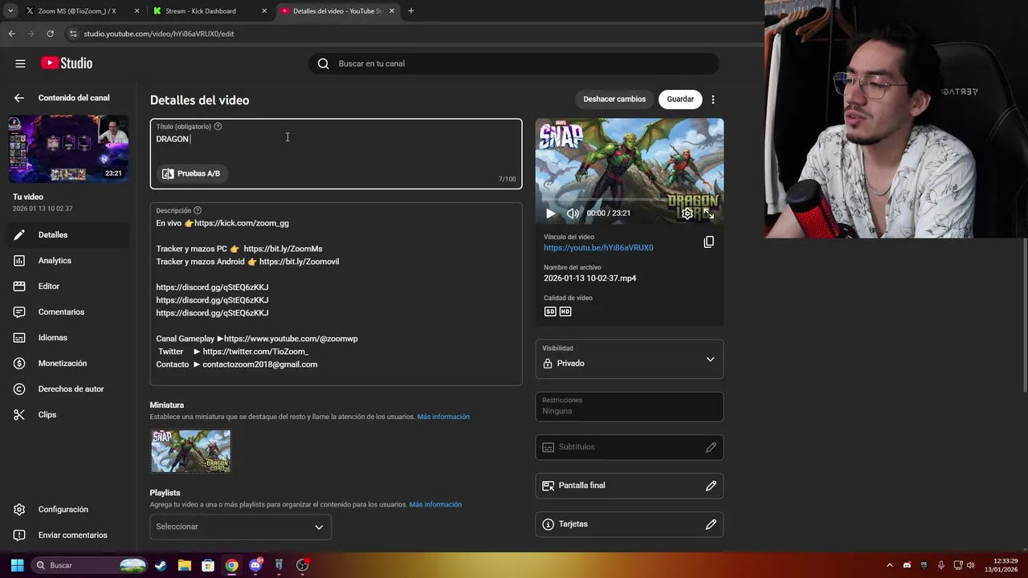Click the address bar URL

tap(159, 34)
